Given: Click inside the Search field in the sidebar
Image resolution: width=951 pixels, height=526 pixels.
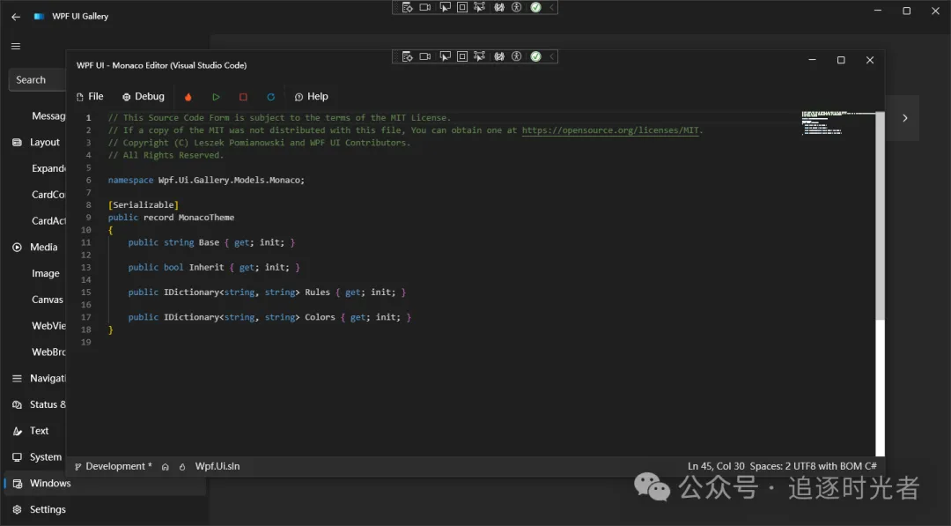Looking at the screenshot, I should (x=35, y=79).
